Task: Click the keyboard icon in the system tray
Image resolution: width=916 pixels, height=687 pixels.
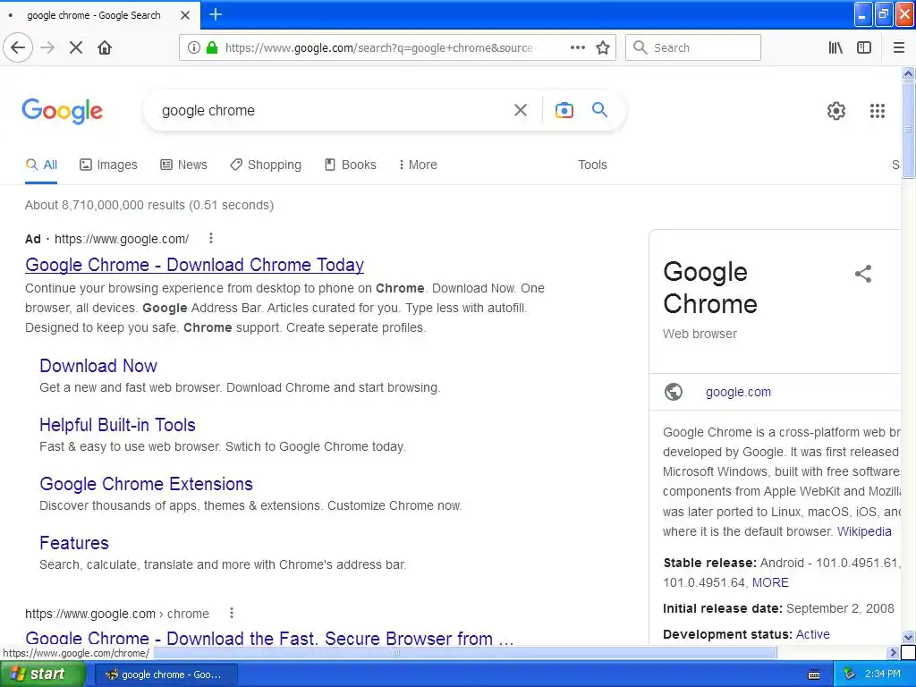Action: [x=814, y=674]
